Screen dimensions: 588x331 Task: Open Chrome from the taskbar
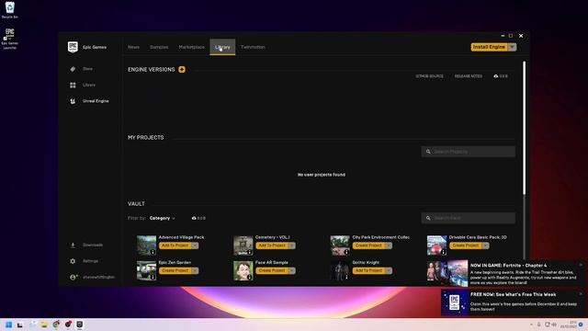click(56, 325)
